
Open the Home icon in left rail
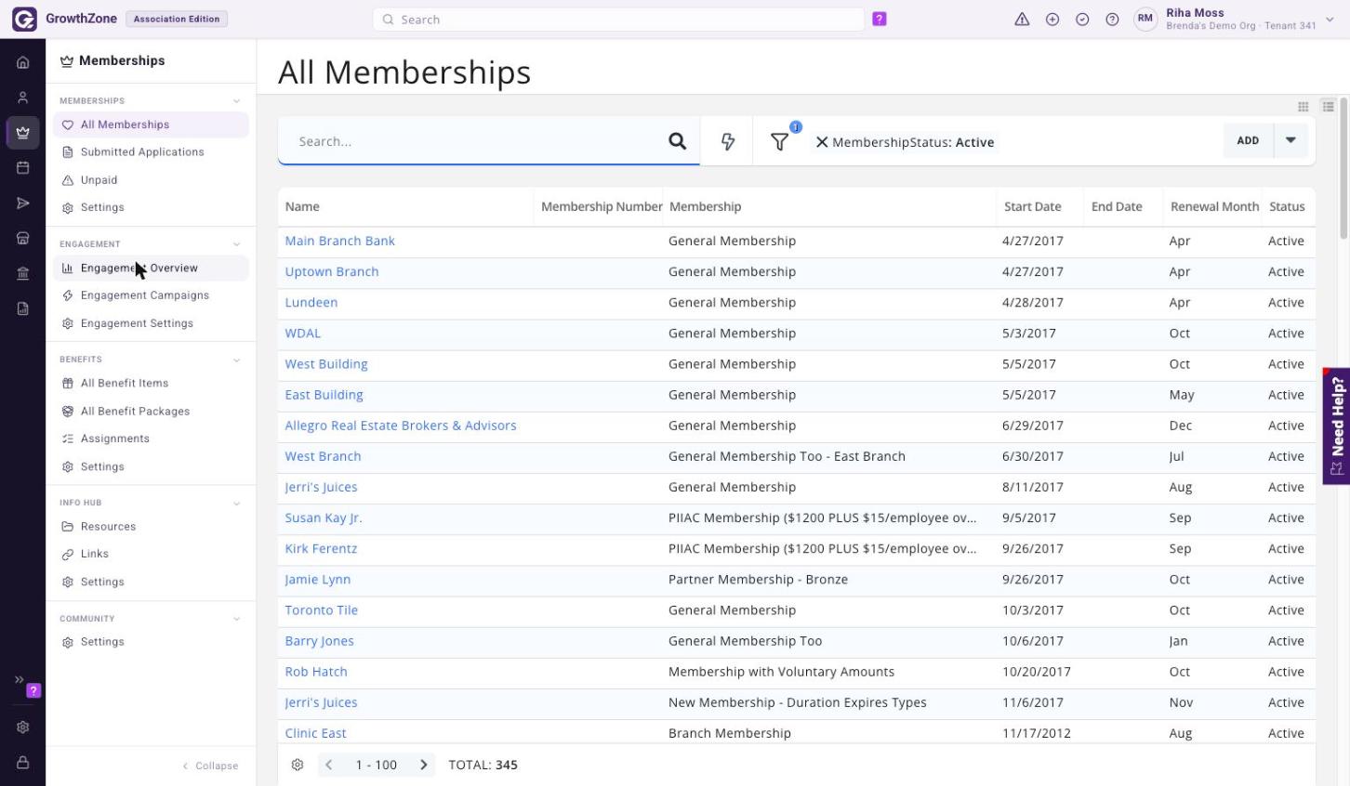(x=23, y=62)
